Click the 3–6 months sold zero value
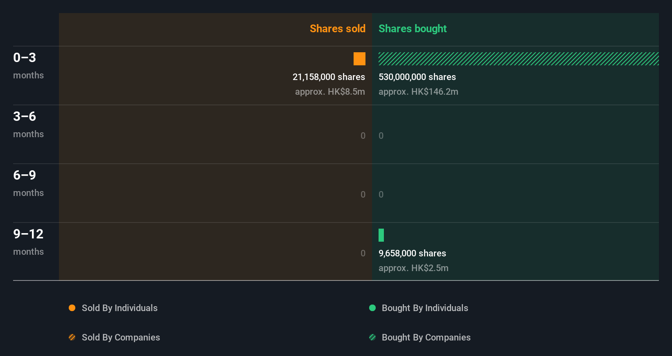 [363, 136]
